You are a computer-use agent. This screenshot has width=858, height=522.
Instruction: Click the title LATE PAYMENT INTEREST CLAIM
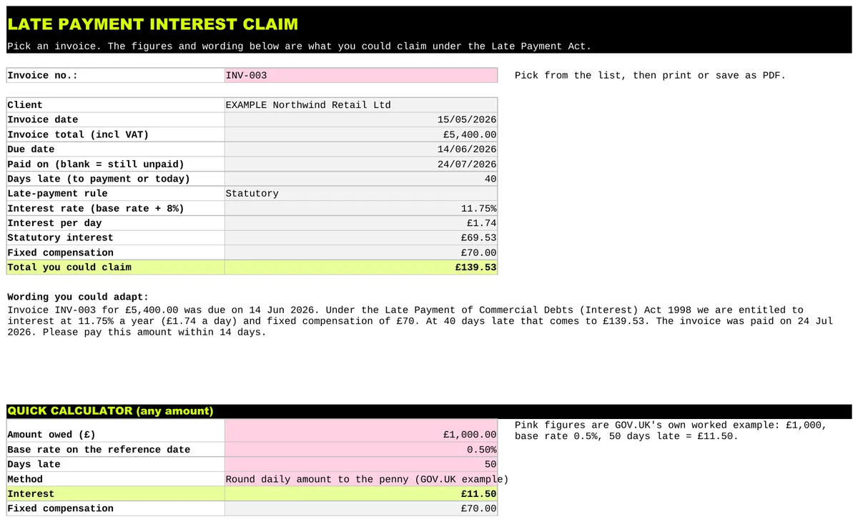coord(152,24)
